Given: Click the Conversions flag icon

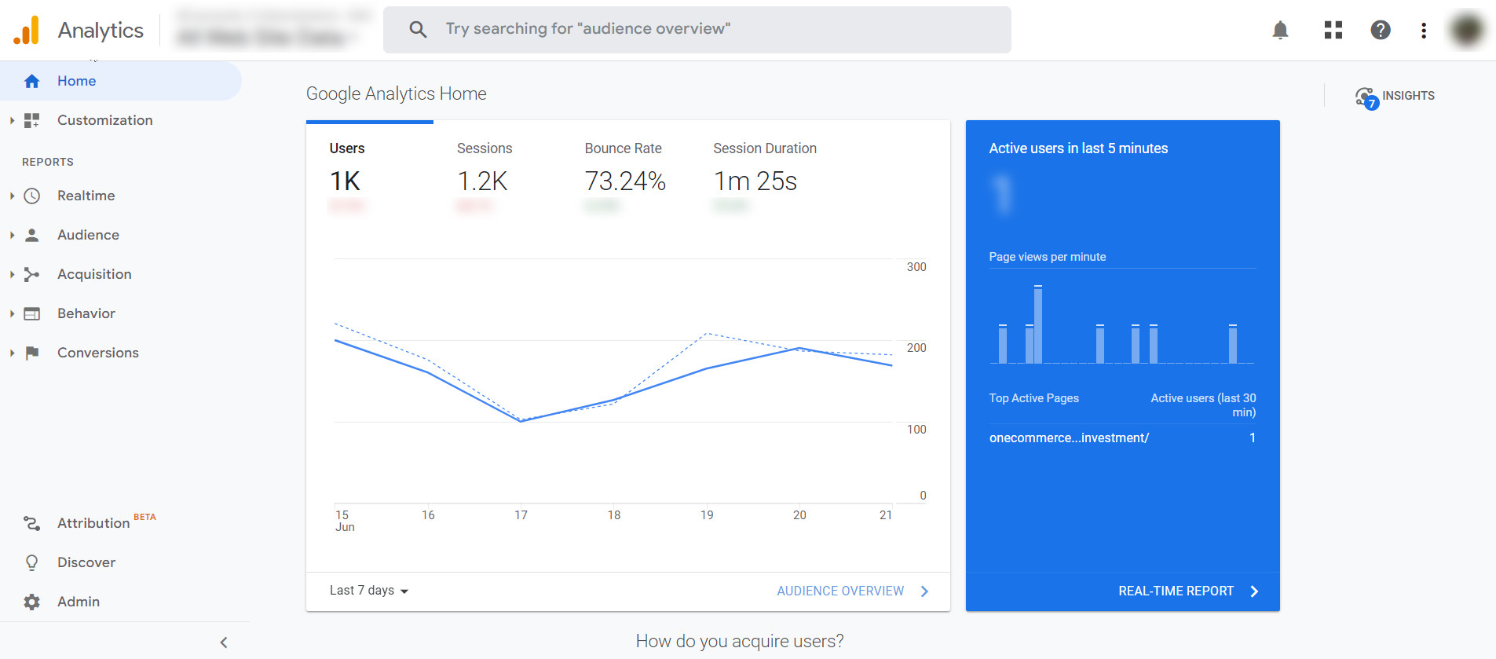Looking at the screenshot, I should coord(31,353).
